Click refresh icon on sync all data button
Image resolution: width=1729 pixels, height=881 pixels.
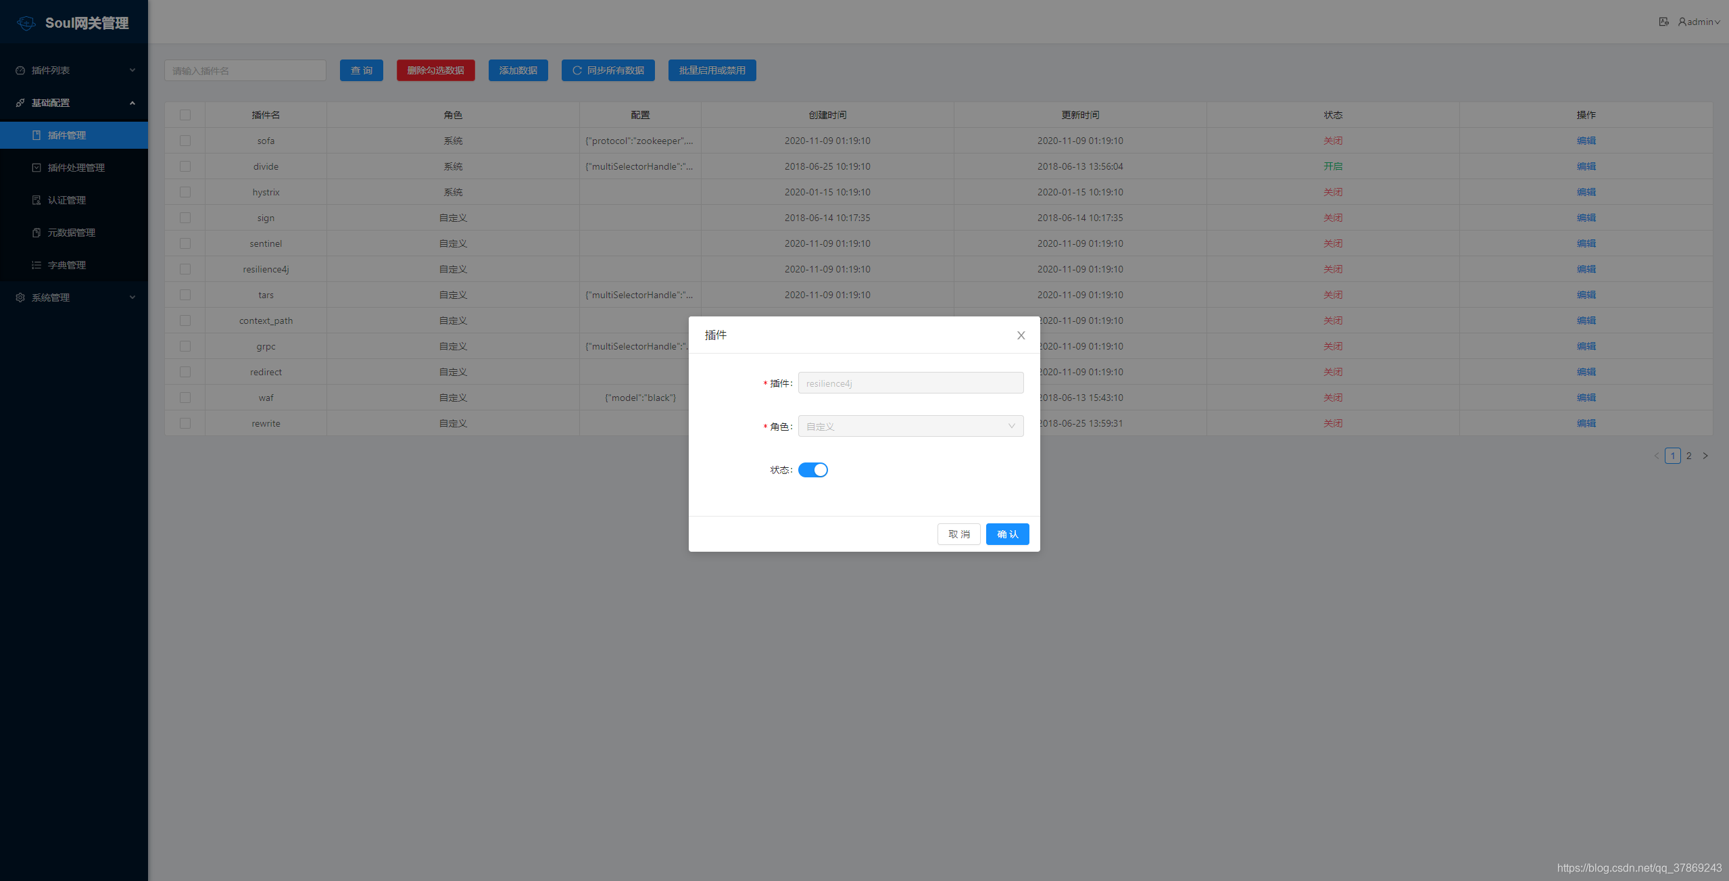[x=577, y=70]
